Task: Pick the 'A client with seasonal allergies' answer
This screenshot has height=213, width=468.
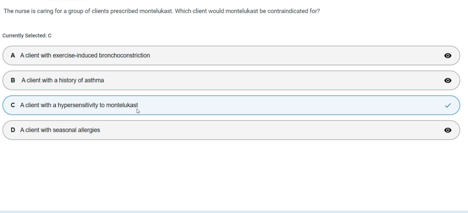Action: (60, 130)
